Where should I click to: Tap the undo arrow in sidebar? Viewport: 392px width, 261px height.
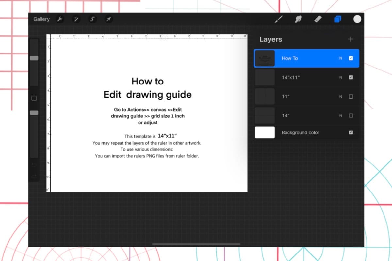(34, 165)
